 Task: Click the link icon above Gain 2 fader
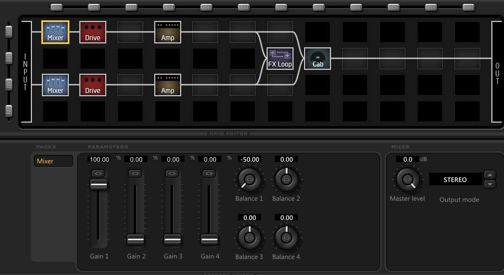[136, 174]
